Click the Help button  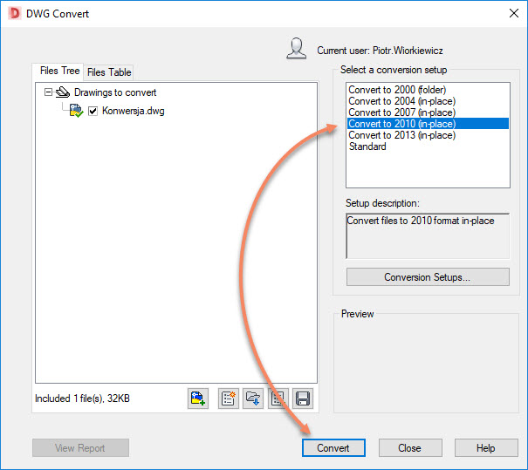point(485,448)
